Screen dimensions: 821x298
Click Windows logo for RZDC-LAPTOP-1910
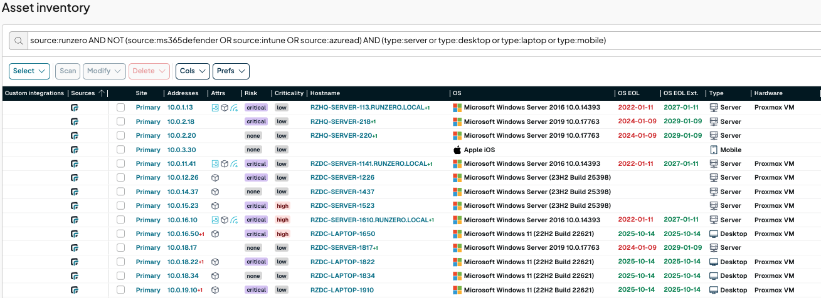pos(457,290)
